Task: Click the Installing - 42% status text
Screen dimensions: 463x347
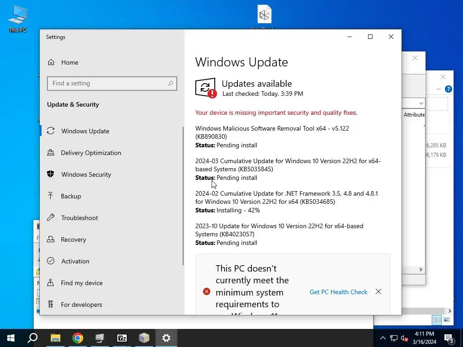Action: pyautogui.click(x=238, y=211)
